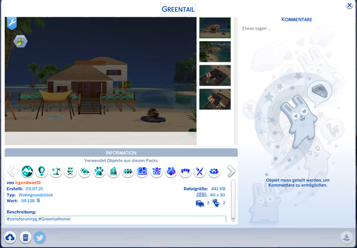Click the toilet bathrooms count icon
Viewport: 357px width, 248px height.
tap(216, 203)
